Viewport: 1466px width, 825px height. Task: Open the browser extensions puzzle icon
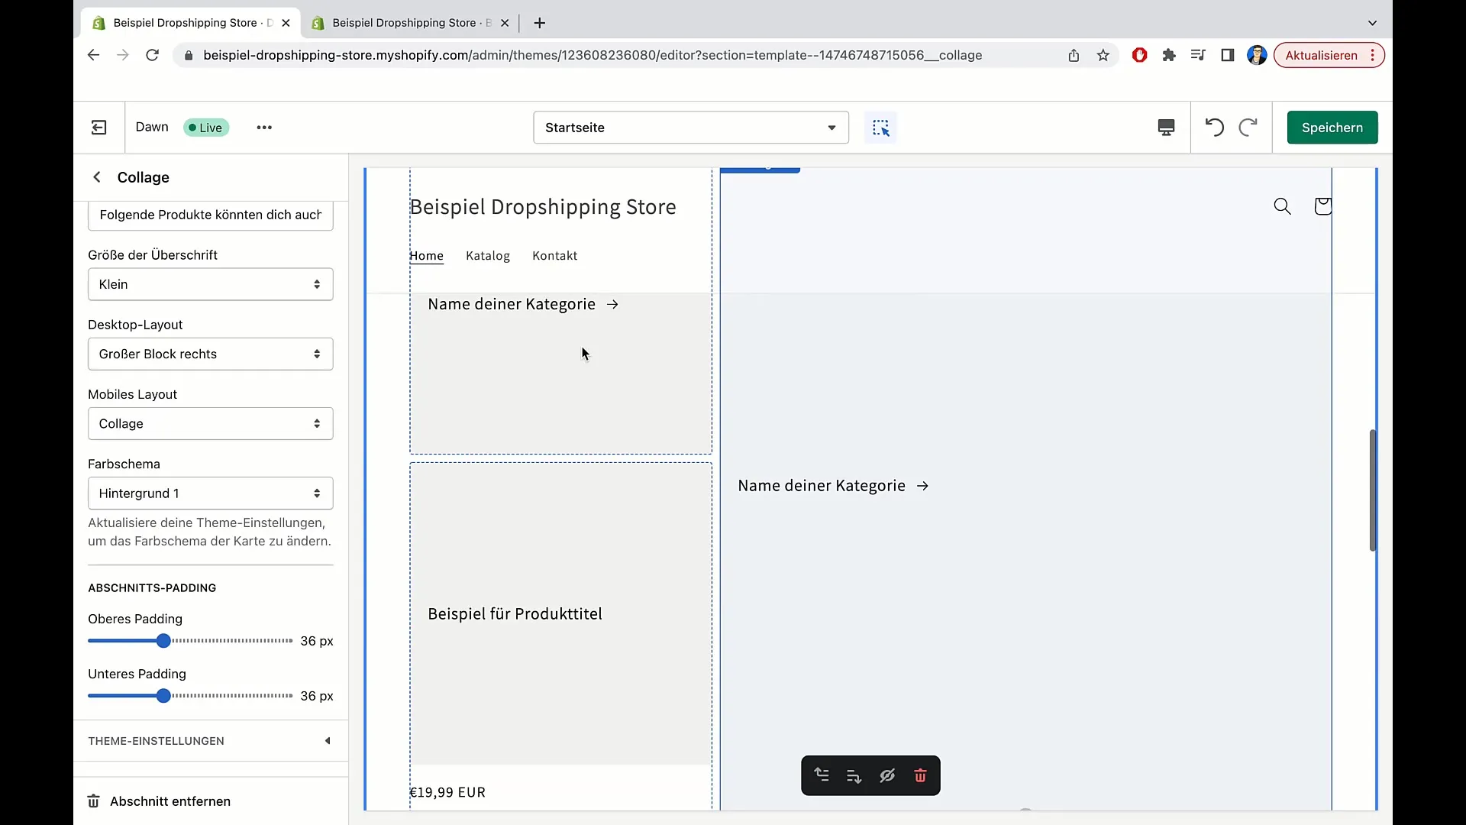click(1168, 55)
